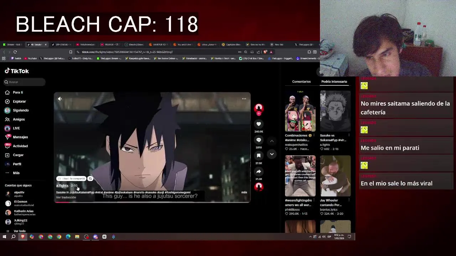This screenshot has height=256, width=456.
Task: Save video with bookmark icon
Action: [x=259, y=155]
